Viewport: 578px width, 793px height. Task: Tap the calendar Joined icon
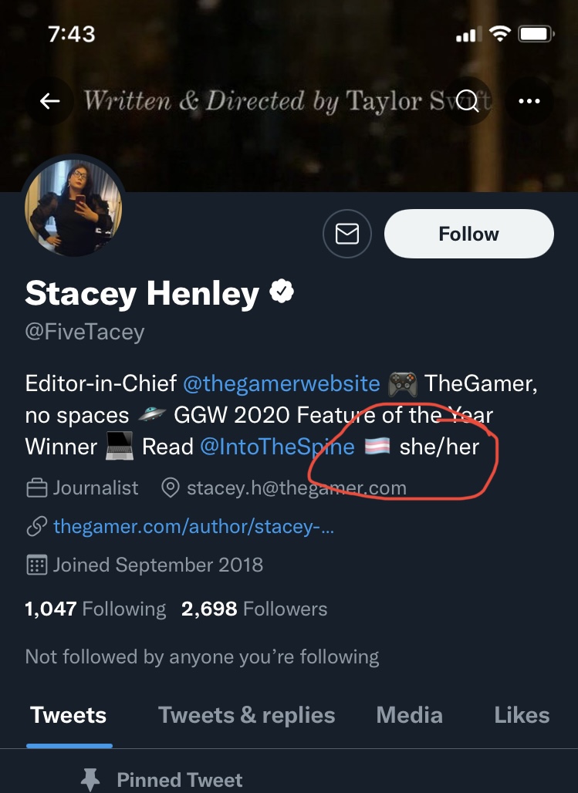click(37, 565)
